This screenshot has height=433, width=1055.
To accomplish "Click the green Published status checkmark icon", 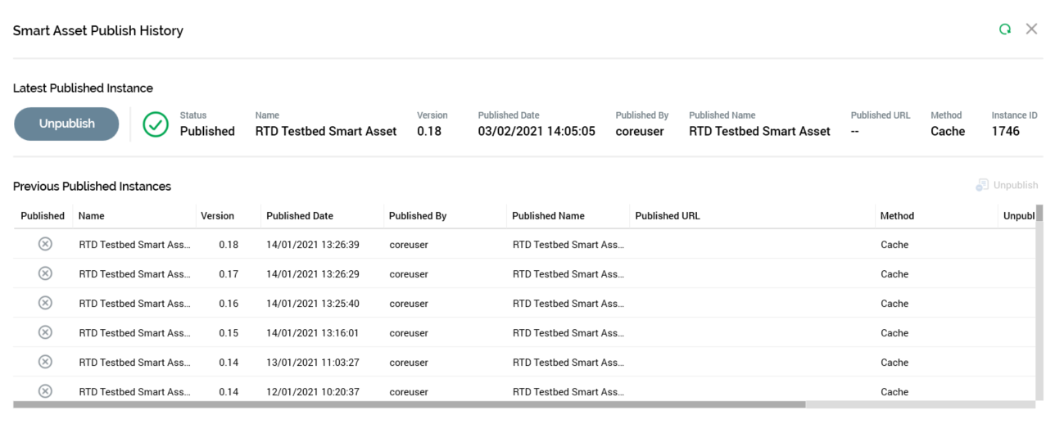I will [x=156, y=124].
